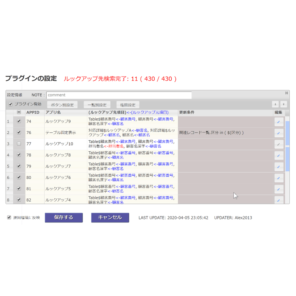Screen dimensions: 296x296
Task: Click the edit pencil for ルックアップ8
Action: pos(279,155)
